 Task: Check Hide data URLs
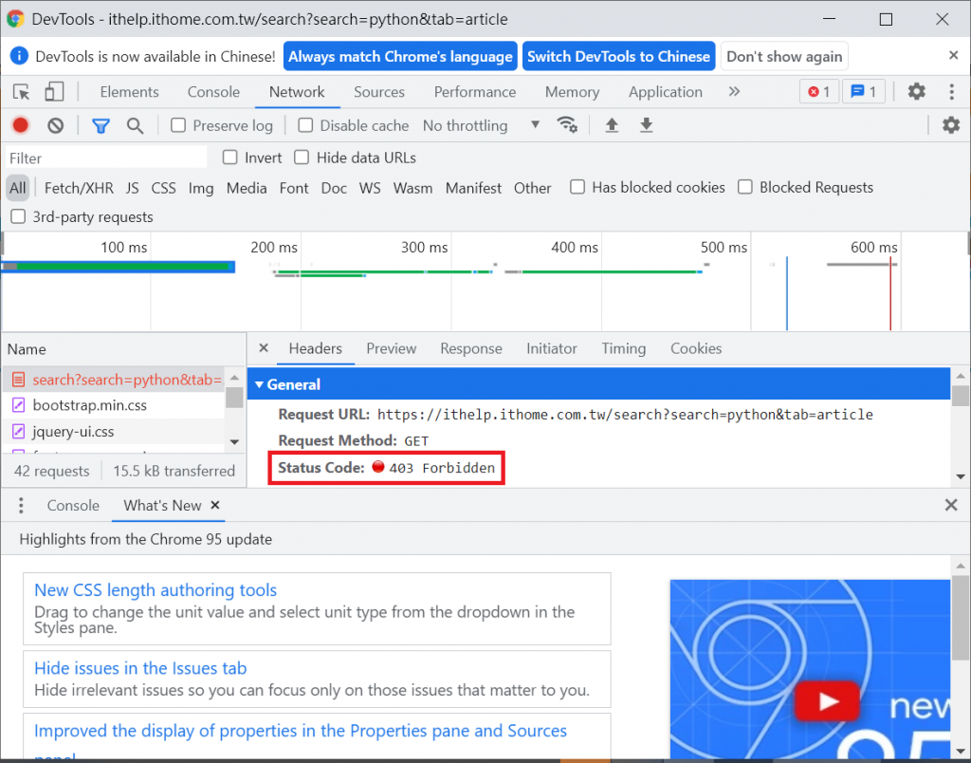click(302, 158)
